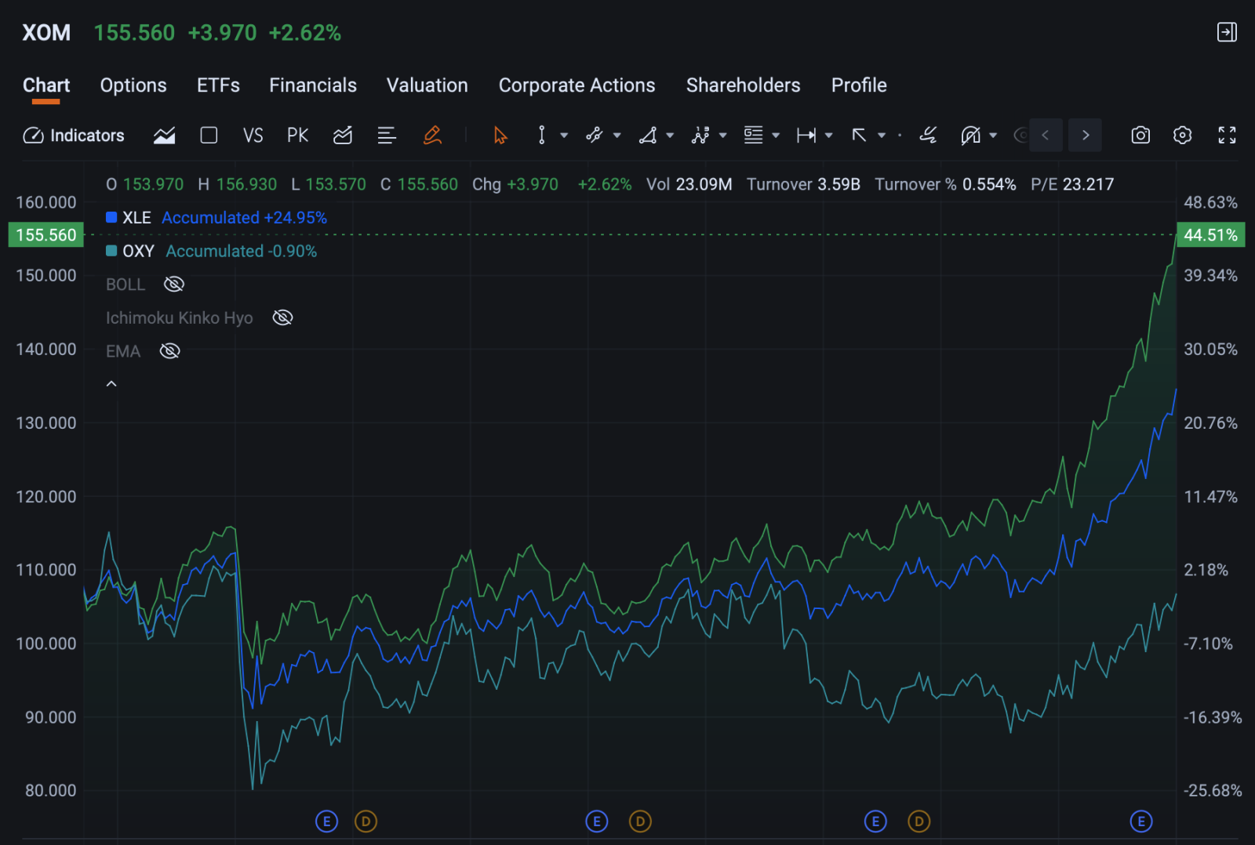The image size is (1255, 845).
Task: Switch to the Chart tab
Action: click(x=46, y=85)
